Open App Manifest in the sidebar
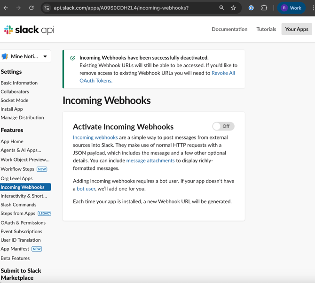This screenshot has height=283, width=315. pos(15,249)
